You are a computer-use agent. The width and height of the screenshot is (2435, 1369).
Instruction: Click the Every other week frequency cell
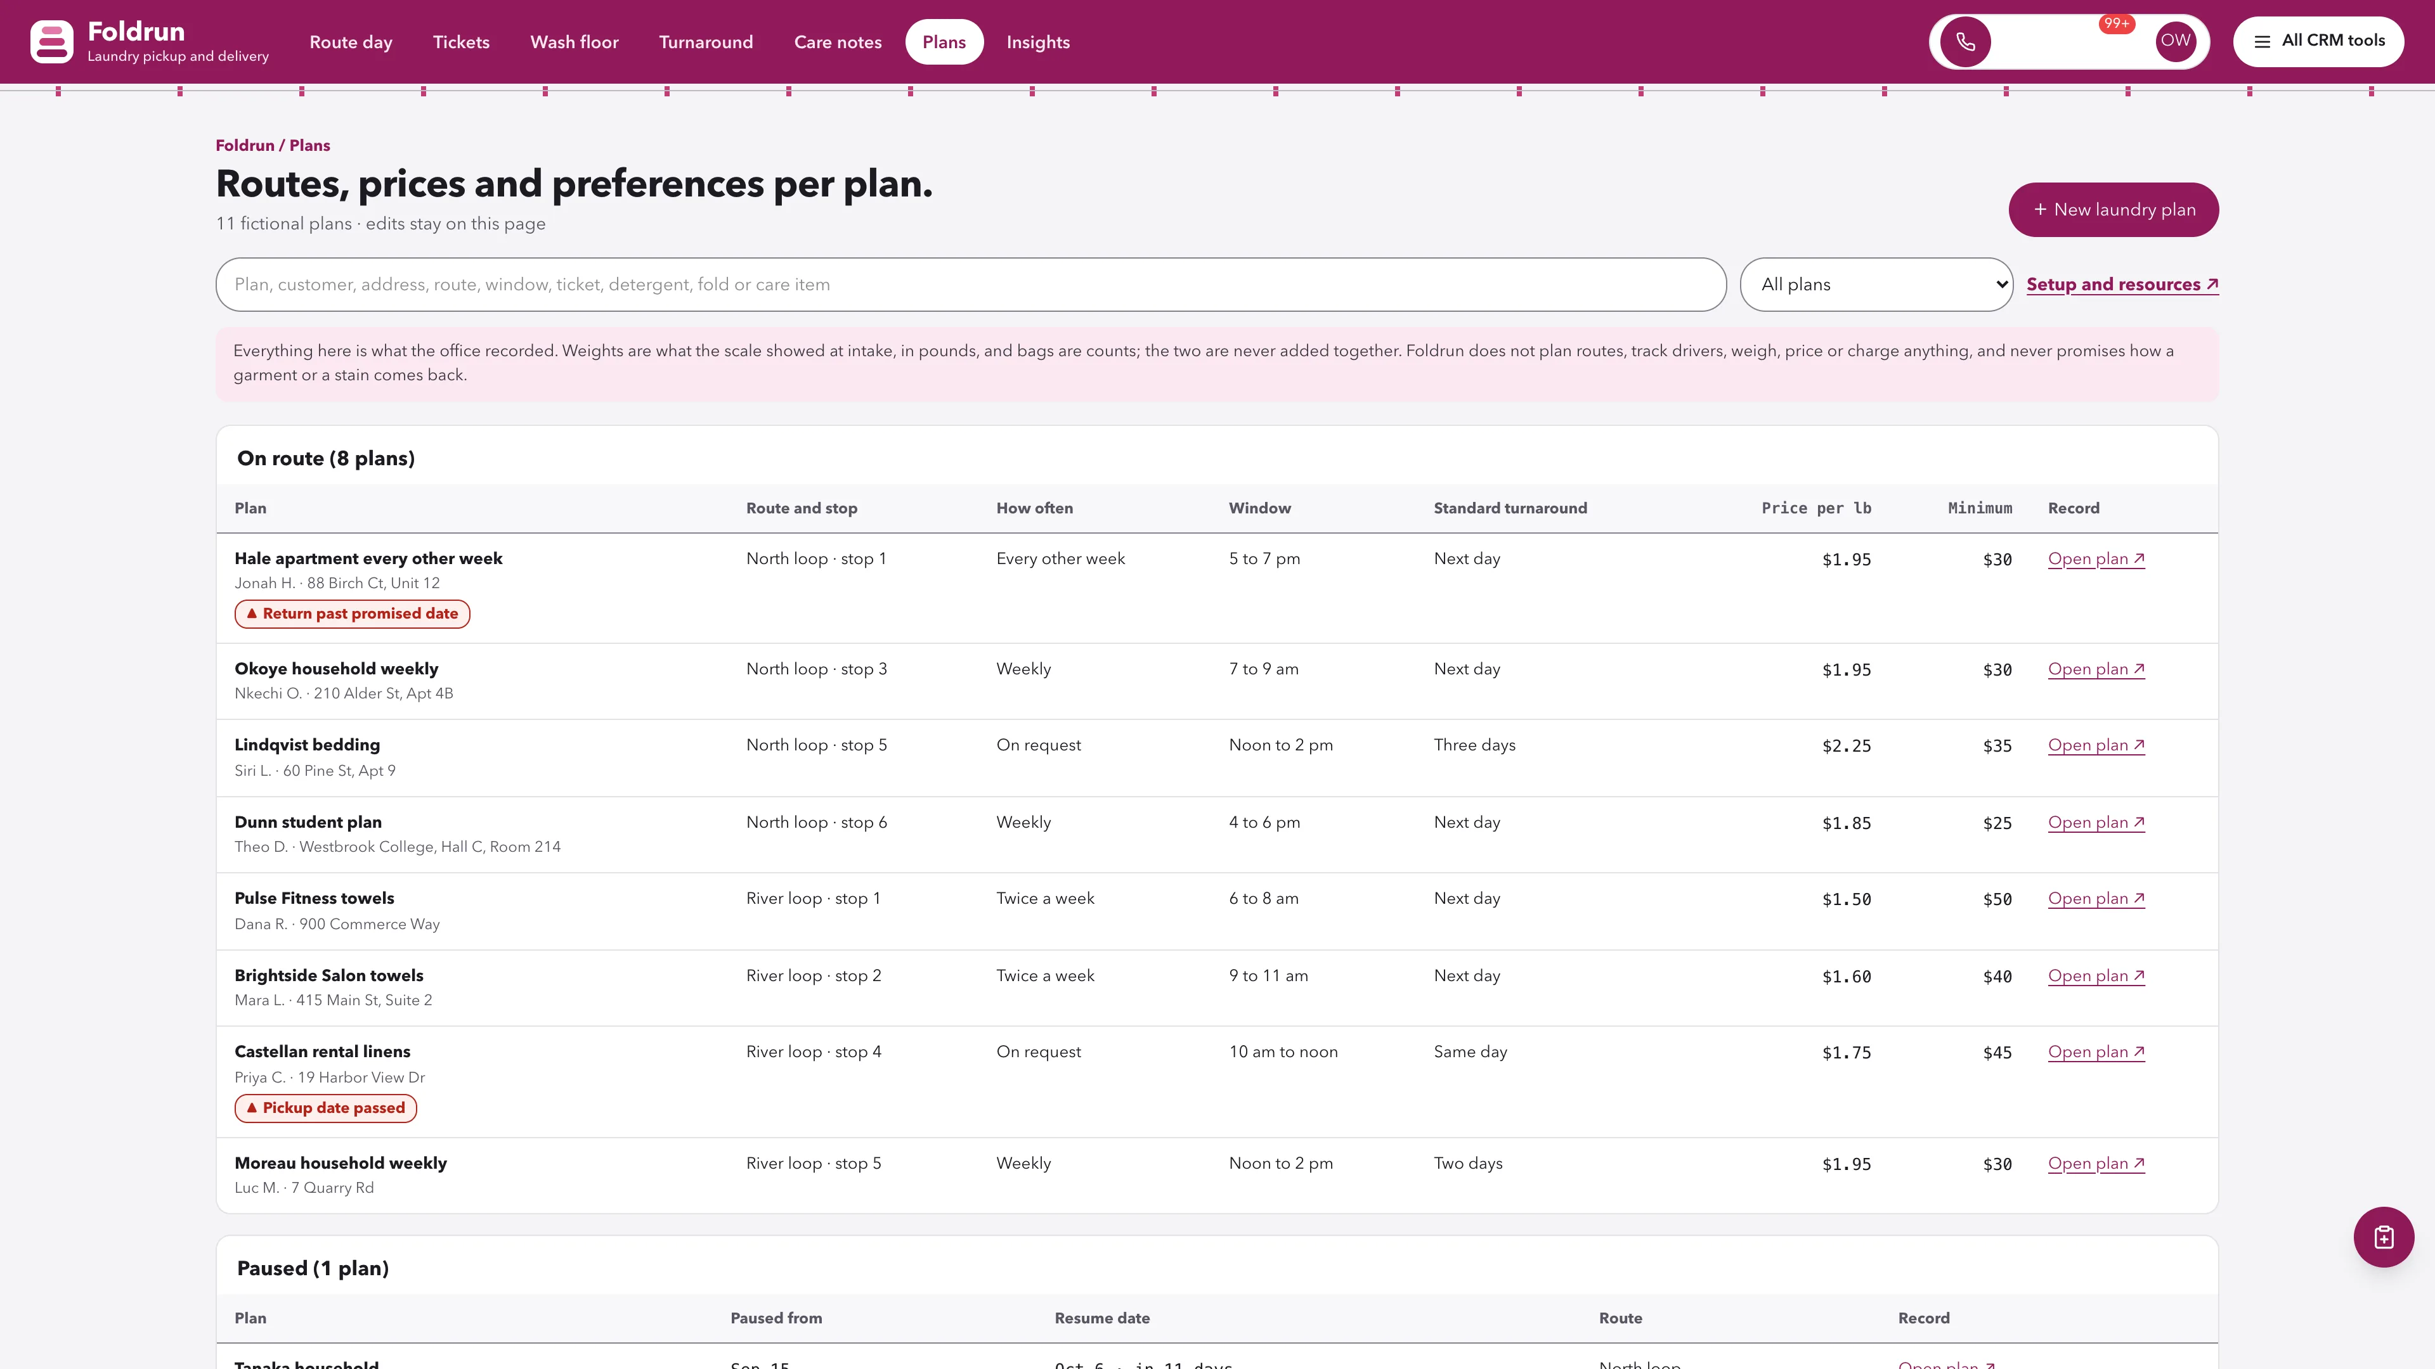click(1060, 558)
